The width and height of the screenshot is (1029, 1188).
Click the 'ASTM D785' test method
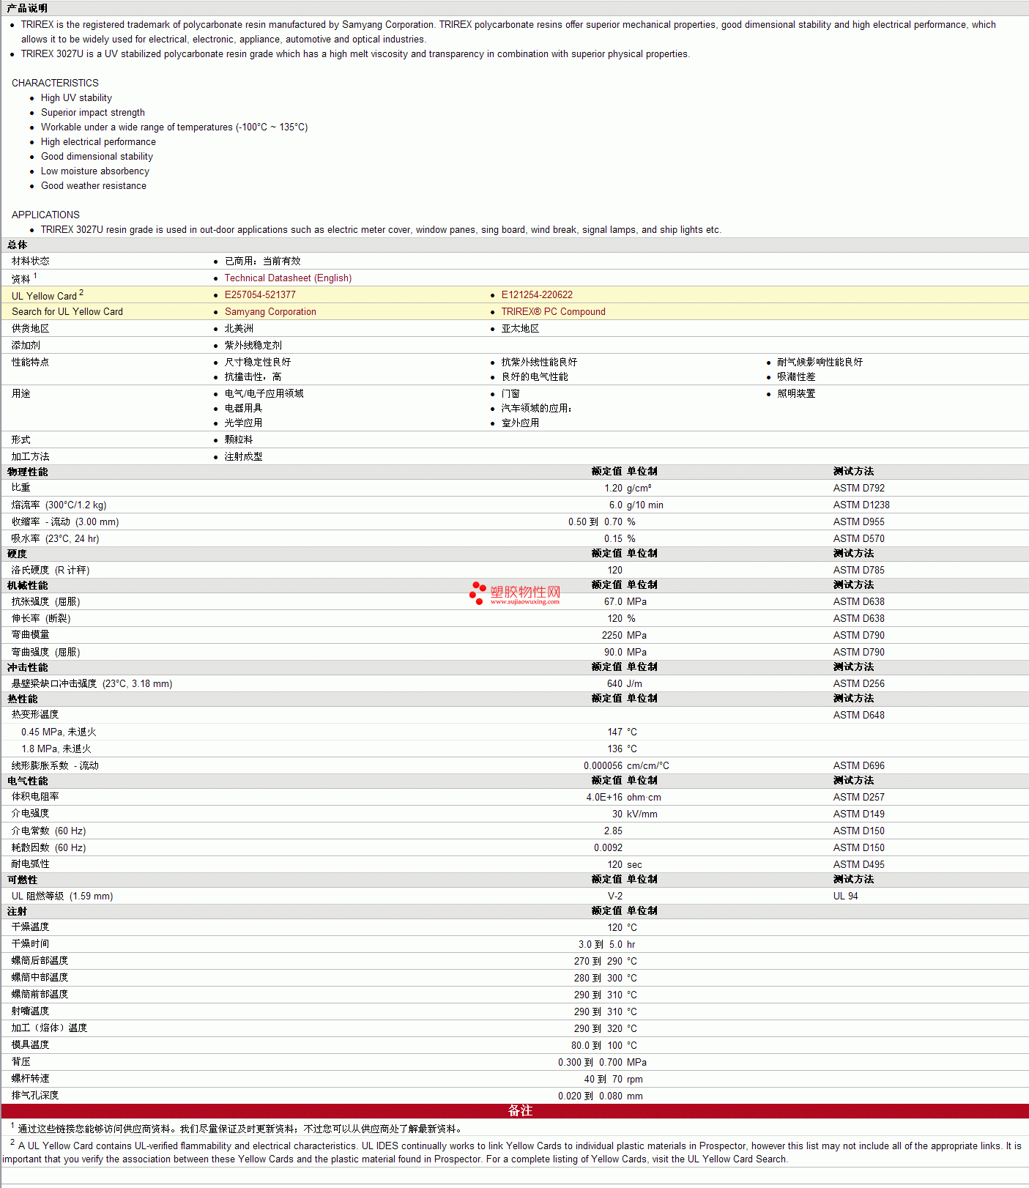tap(859, 571)
